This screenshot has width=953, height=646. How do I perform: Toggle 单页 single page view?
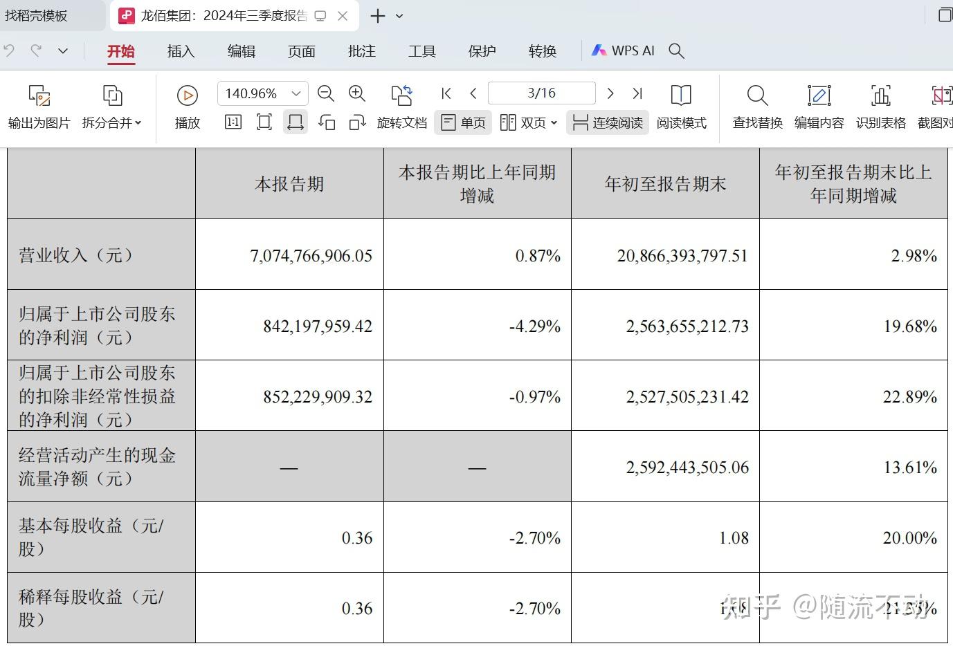click(x=462, y=122)
